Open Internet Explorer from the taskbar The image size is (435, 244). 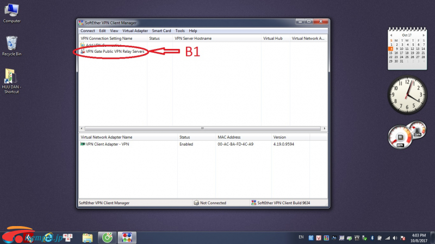48,237
